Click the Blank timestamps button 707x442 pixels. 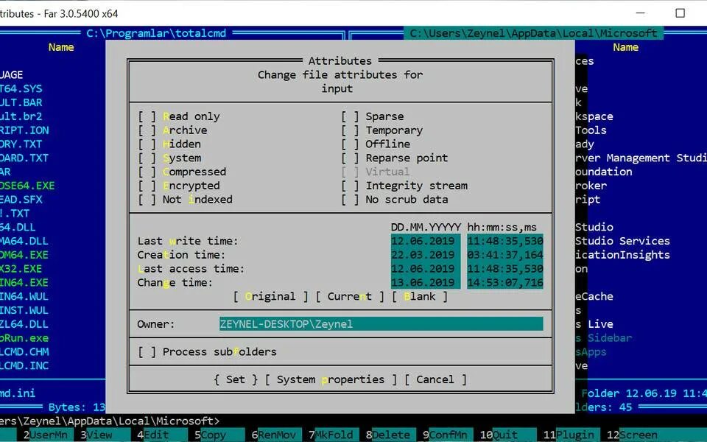tap(420, 296)
